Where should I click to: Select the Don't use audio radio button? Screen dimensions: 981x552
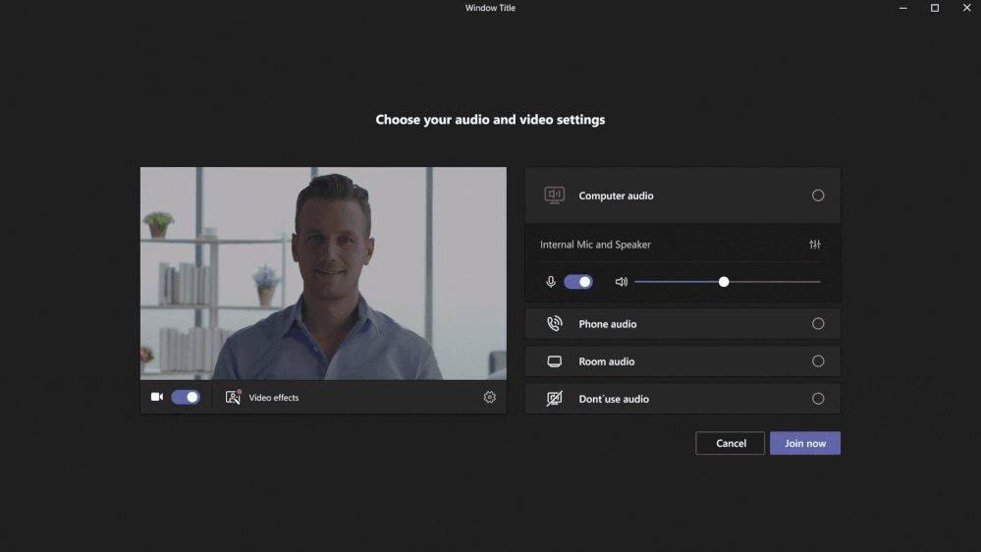point(818,399)
